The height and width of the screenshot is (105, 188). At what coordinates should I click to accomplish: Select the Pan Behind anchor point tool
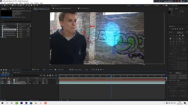[15, 6]
